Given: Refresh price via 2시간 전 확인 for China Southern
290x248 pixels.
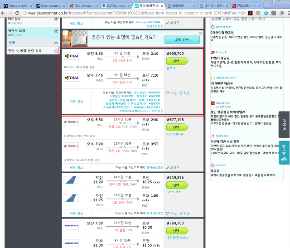Looking at the screenshot, I should tap(178, 213).
